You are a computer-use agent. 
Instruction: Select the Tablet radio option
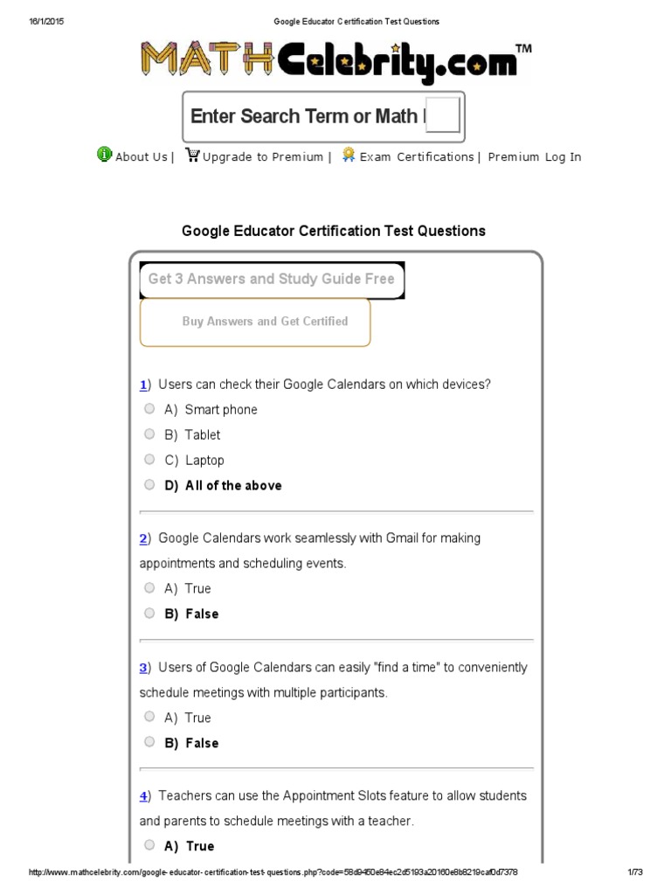tap(149, 434)
